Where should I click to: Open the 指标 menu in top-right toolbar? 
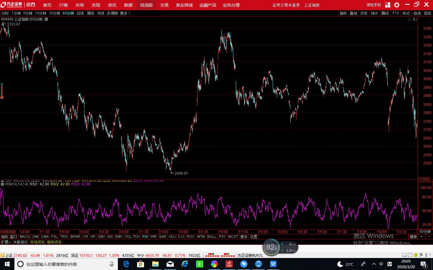coord(343,13)
